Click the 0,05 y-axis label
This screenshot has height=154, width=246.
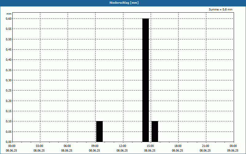(9, 132)
